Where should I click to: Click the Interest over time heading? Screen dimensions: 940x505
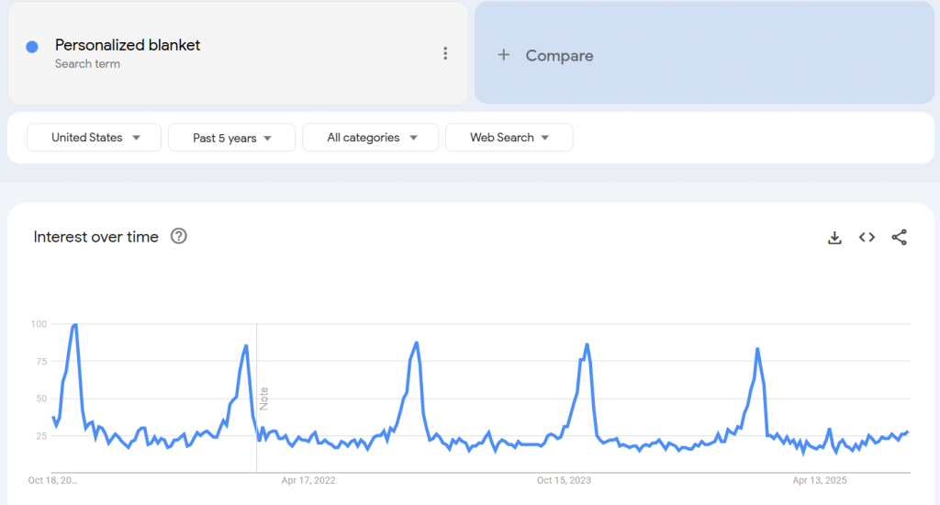(x=96, y=237)
